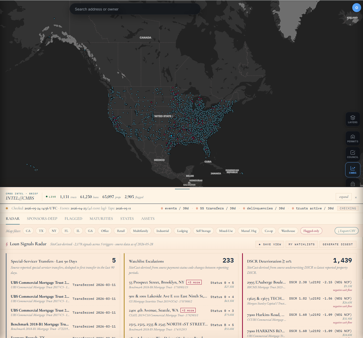Open the STATES tab
The width and height of the screenshot is (363, 338).
point(127,219)
